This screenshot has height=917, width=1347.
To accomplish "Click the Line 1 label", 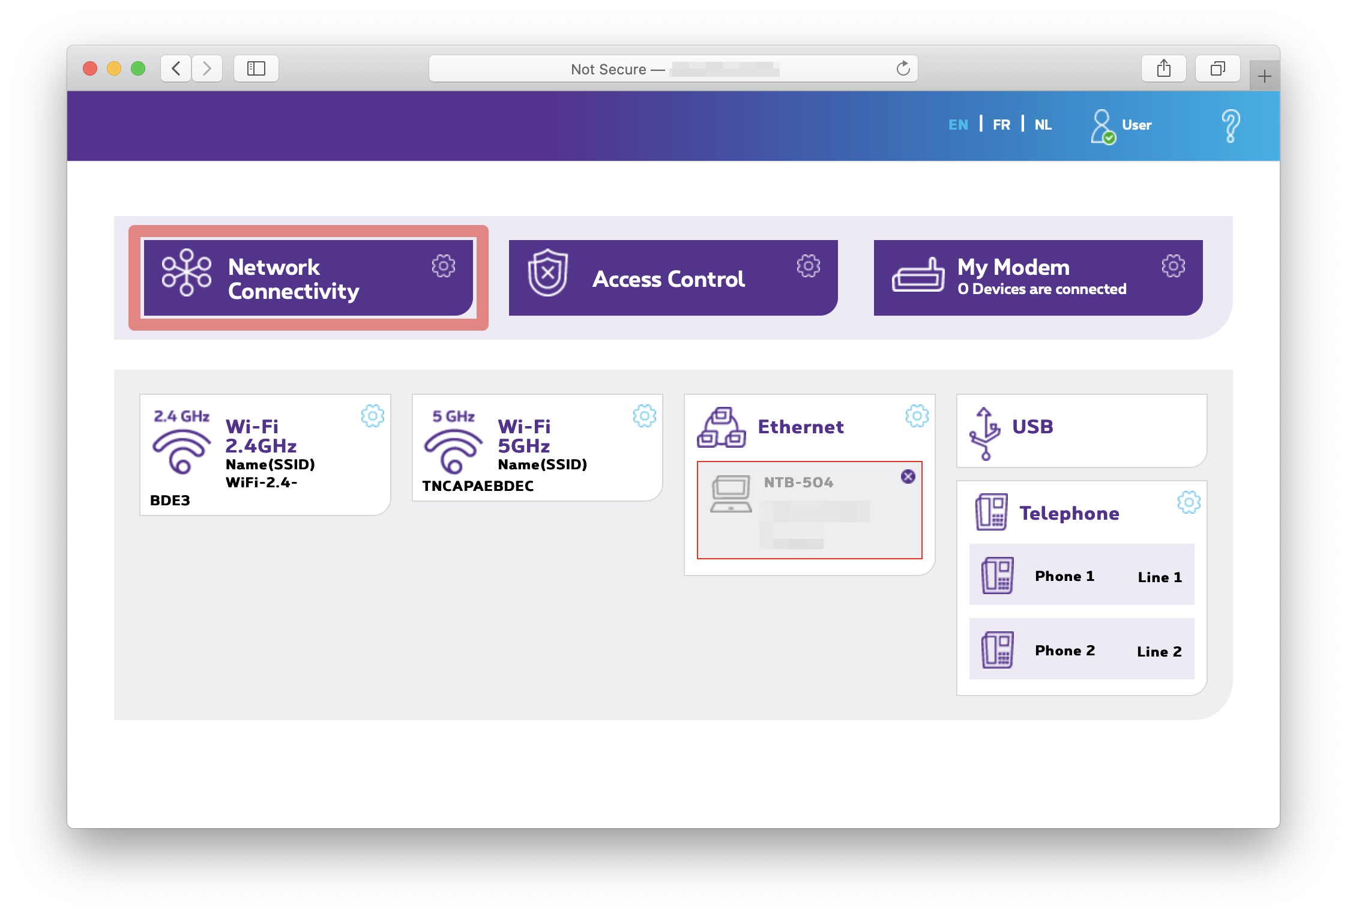I will [1160, 577].
